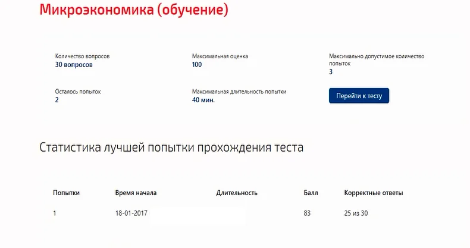Screen dimensions: 470x248
Task: Click the Перейти к тесту button
Action: [x=359, y=96]
